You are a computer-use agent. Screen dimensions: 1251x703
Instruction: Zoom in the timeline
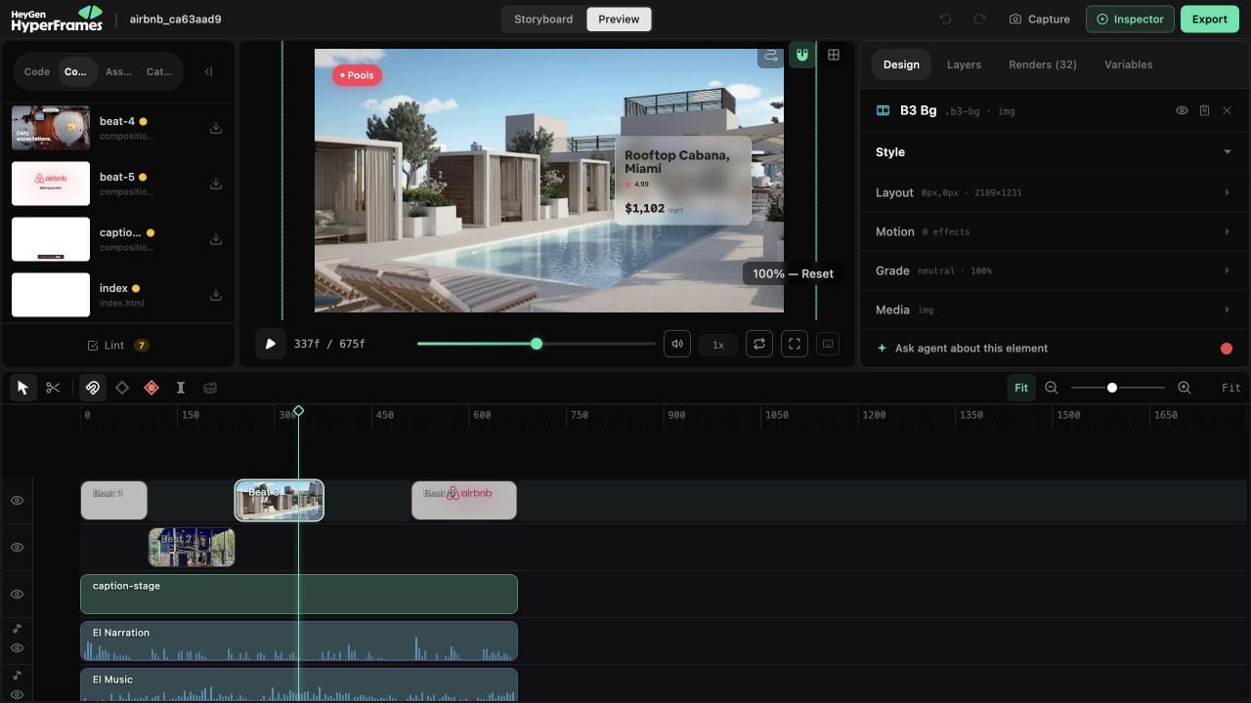click(x=1185, y=388)
